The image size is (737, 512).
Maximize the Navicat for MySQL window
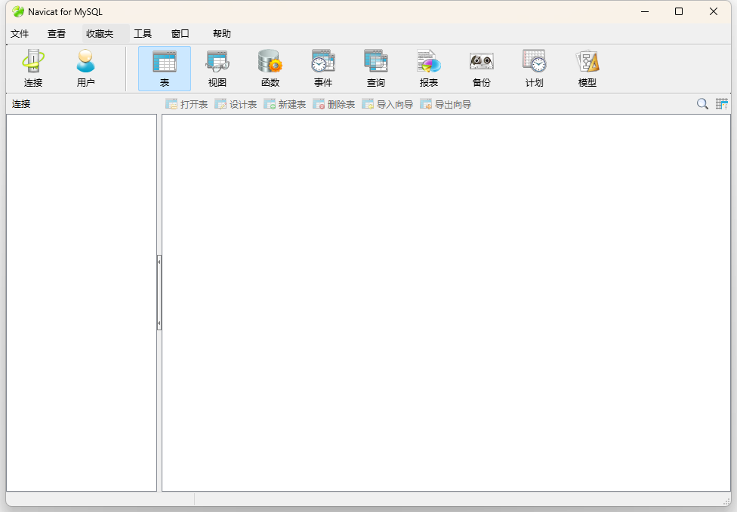pos(679,12)
